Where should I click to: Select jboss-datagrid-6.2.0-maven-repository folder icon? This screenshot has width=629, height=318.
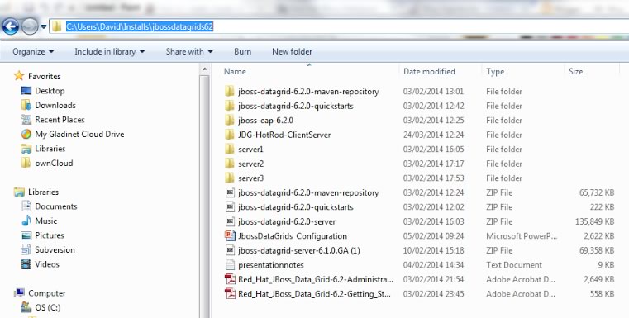230,91
